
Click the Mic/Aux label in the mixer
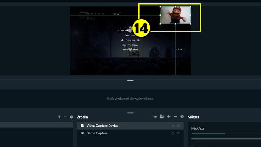(x=197, y=128)
